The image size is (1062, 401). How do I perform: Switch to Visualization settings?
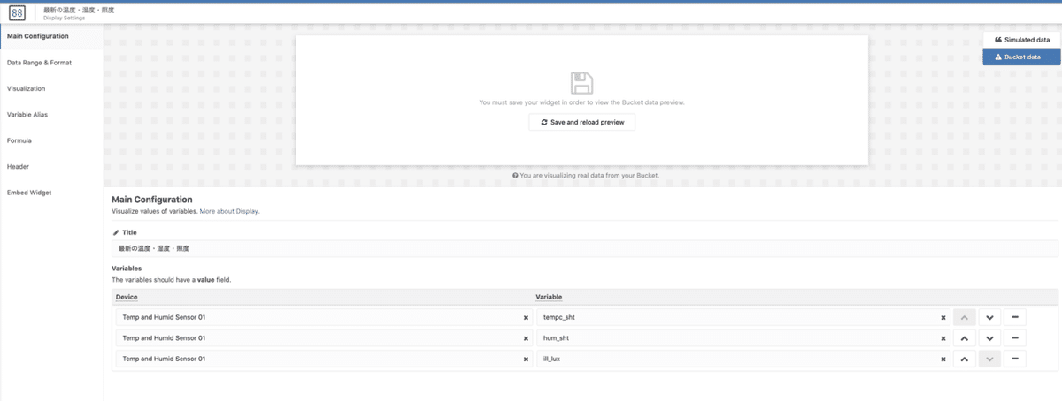[x=51, y=88]
